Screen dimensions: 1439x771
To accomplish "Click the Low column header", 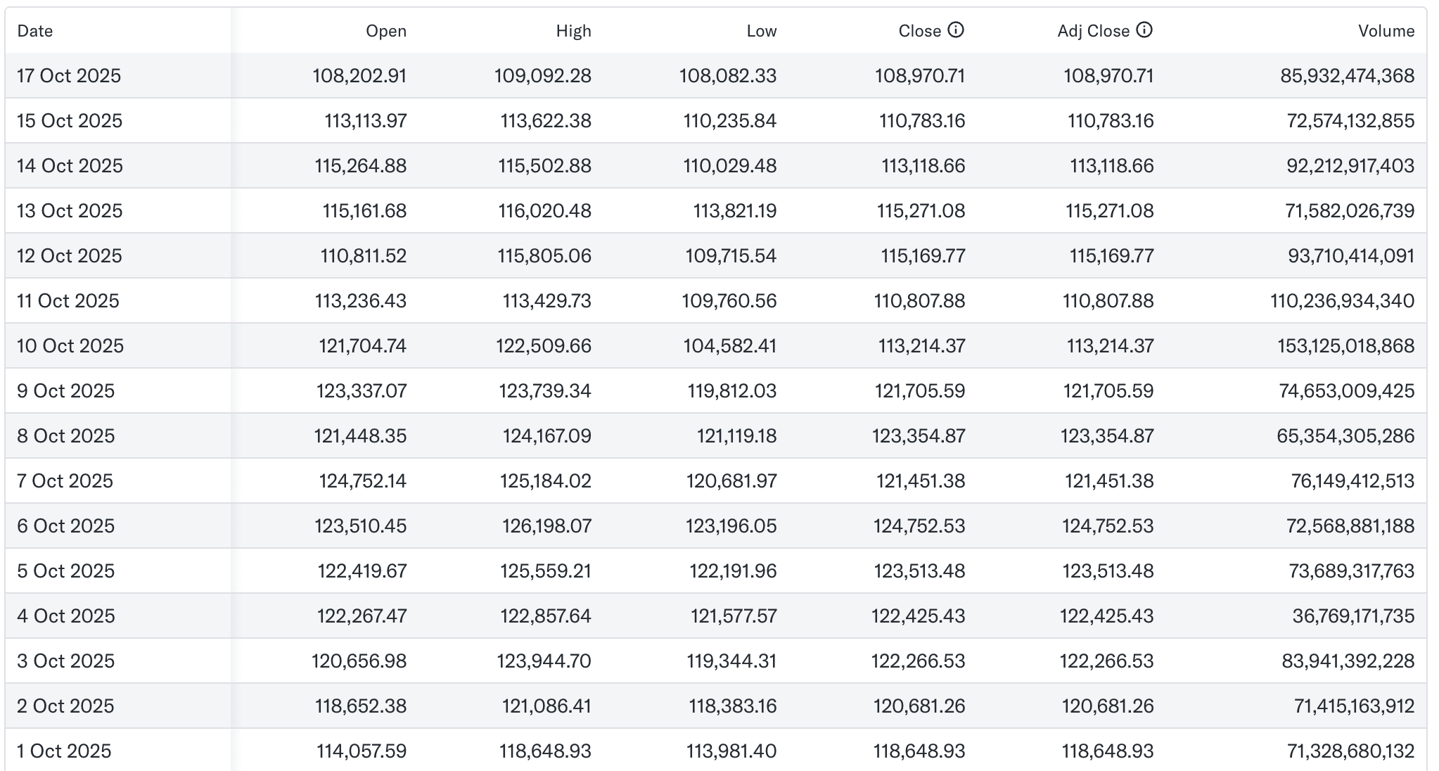I will point(761,31).
